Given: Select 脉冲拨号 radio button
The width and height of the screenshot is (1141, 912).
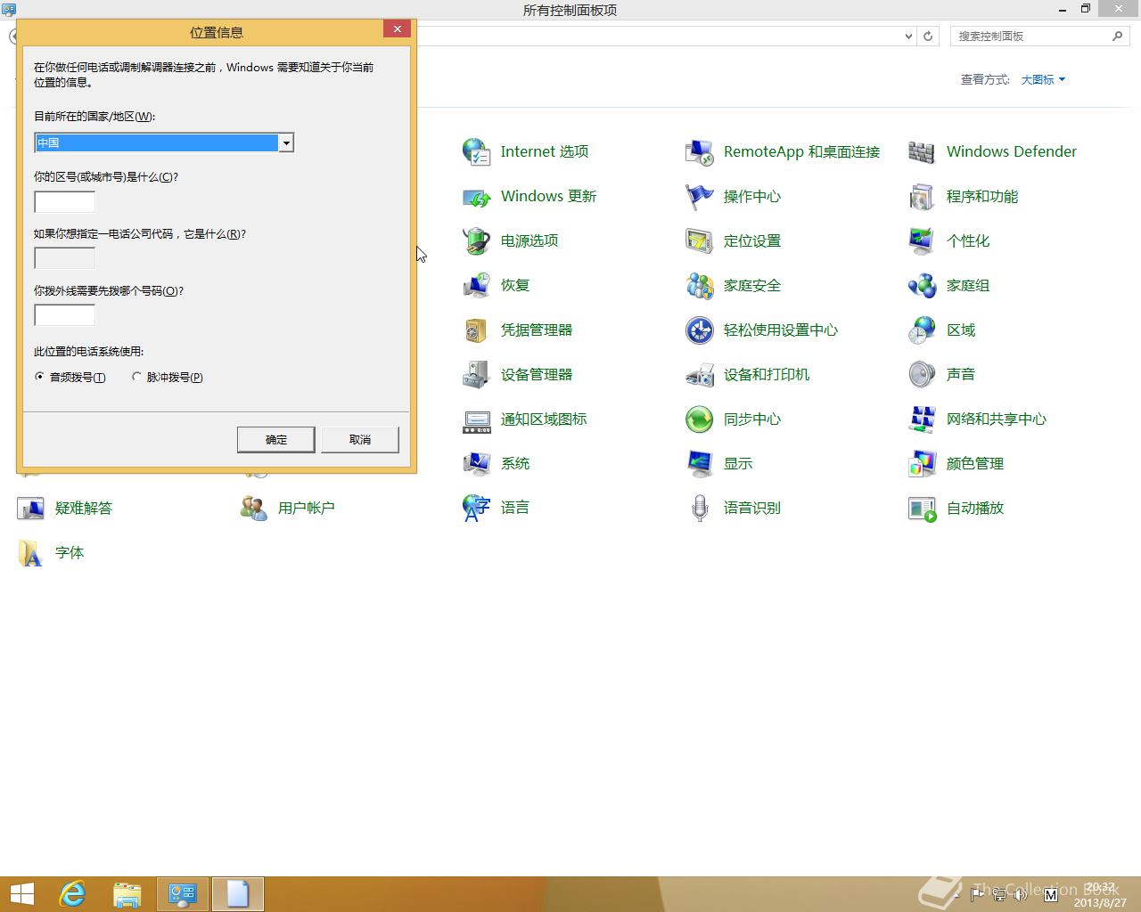Looking at the screenshot, I should point(136,377).
